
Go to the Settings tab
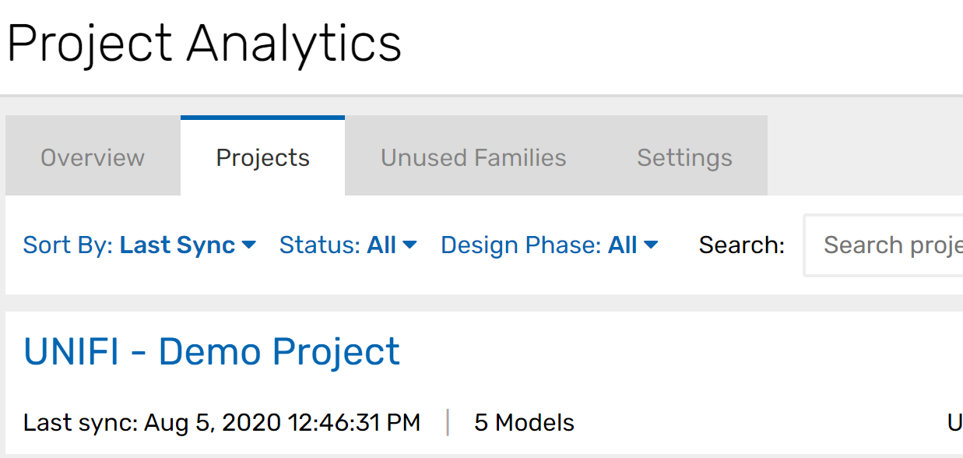684,157
